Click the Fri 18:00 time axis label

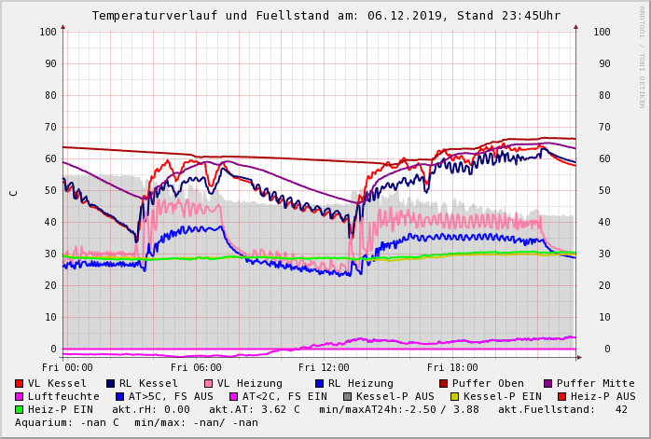coord(452,367)
